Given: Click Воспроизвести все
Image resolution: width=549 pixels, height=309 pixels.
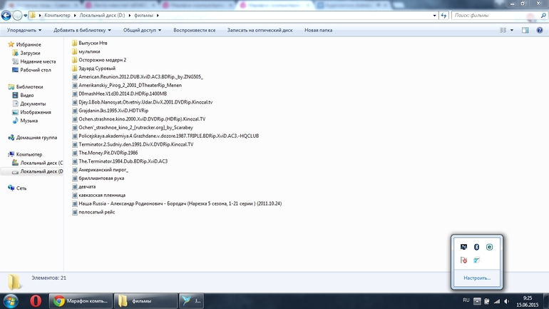Looking at the screenshot, I should coord(195,30).
